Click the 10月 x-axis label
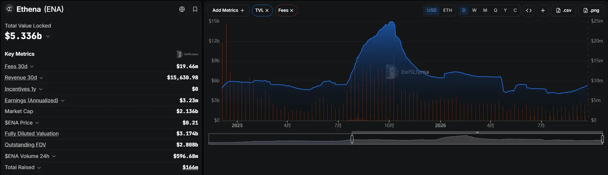The width and height of the screenshot is (608, 175). click(x=389, y=126)
